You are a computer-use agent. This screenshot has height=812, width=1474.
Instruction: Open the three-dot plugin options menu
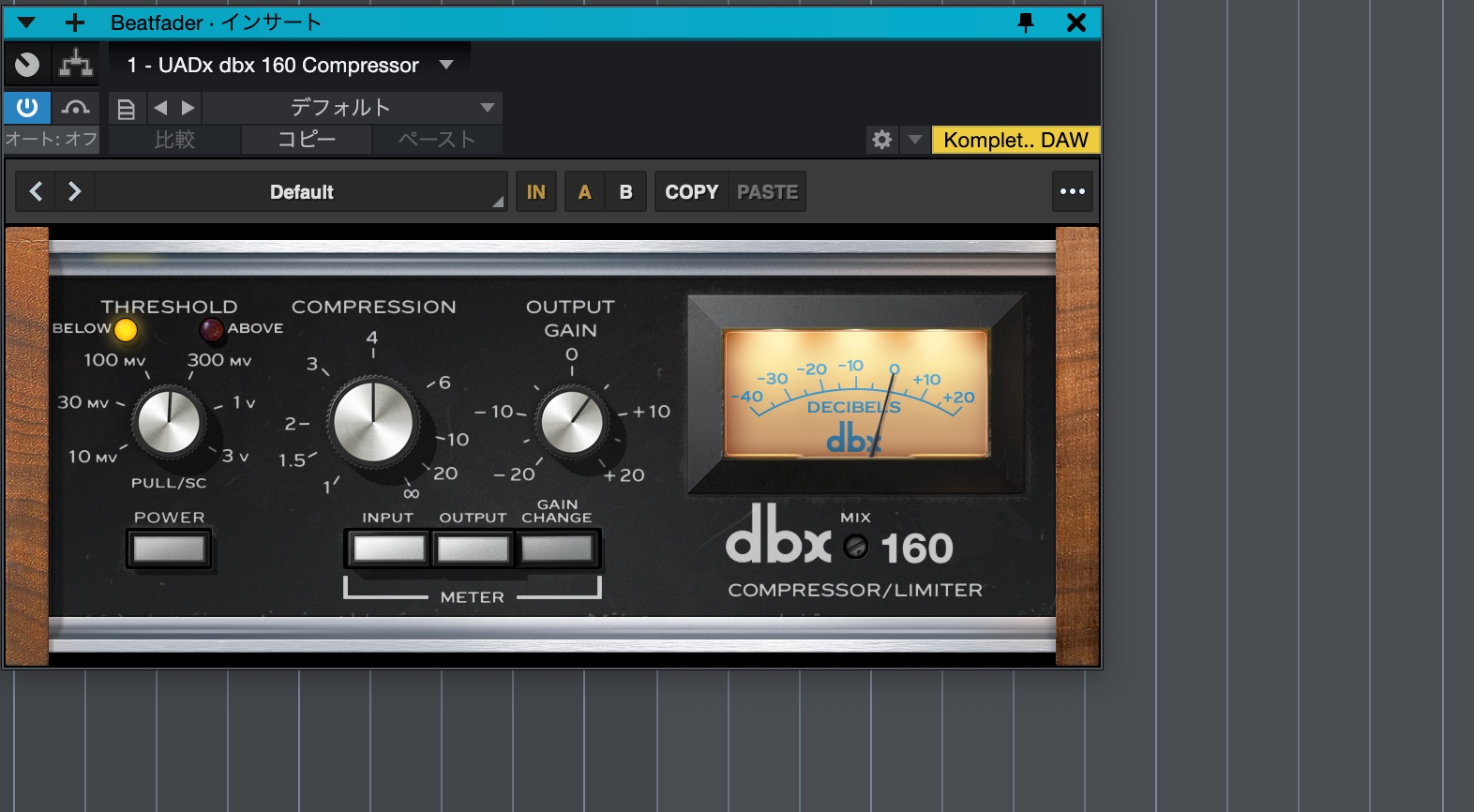pos(1072,191)
